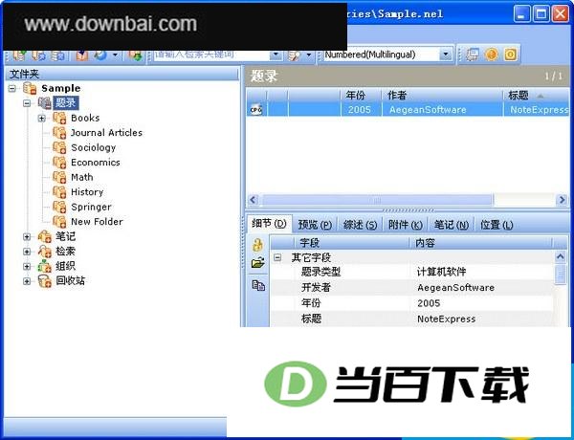Select the AegeanSoftware author cell in record list
The image size is (574, 440).
(442, 109)
